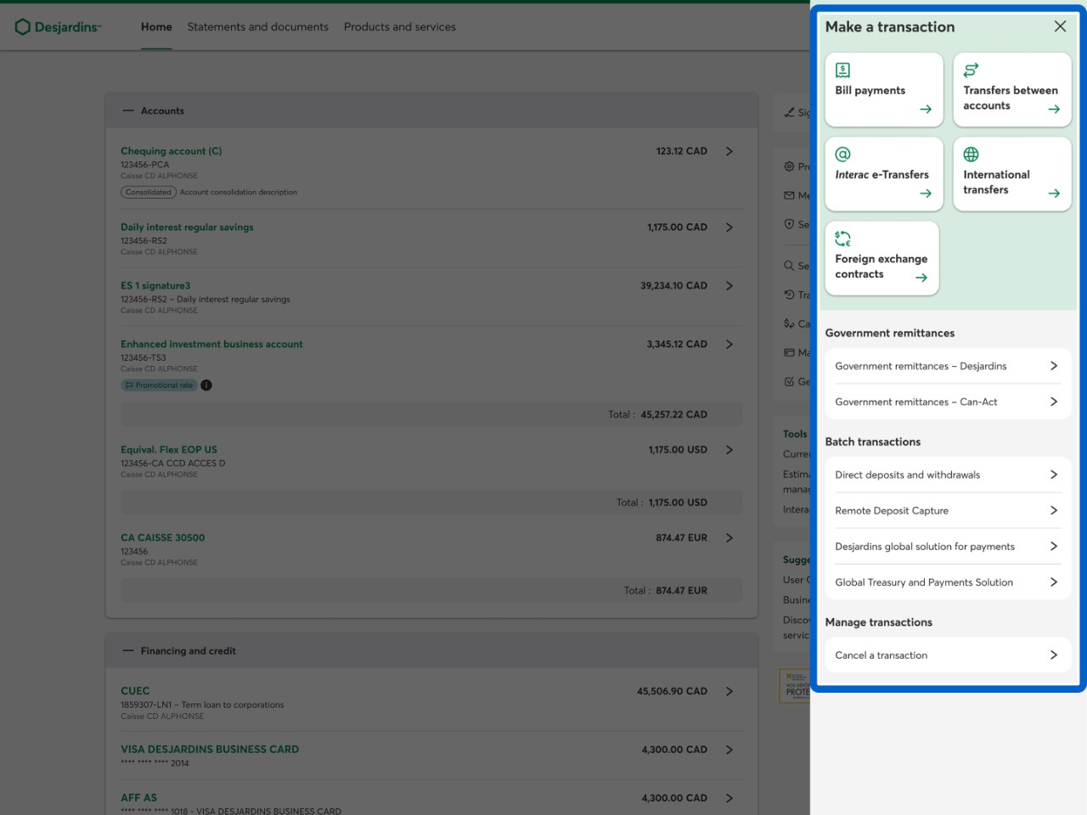The width and height of the screenshot is (1087, 815).
Task: Switch to Statements and documents tab
Action: (x=257, y=27)
